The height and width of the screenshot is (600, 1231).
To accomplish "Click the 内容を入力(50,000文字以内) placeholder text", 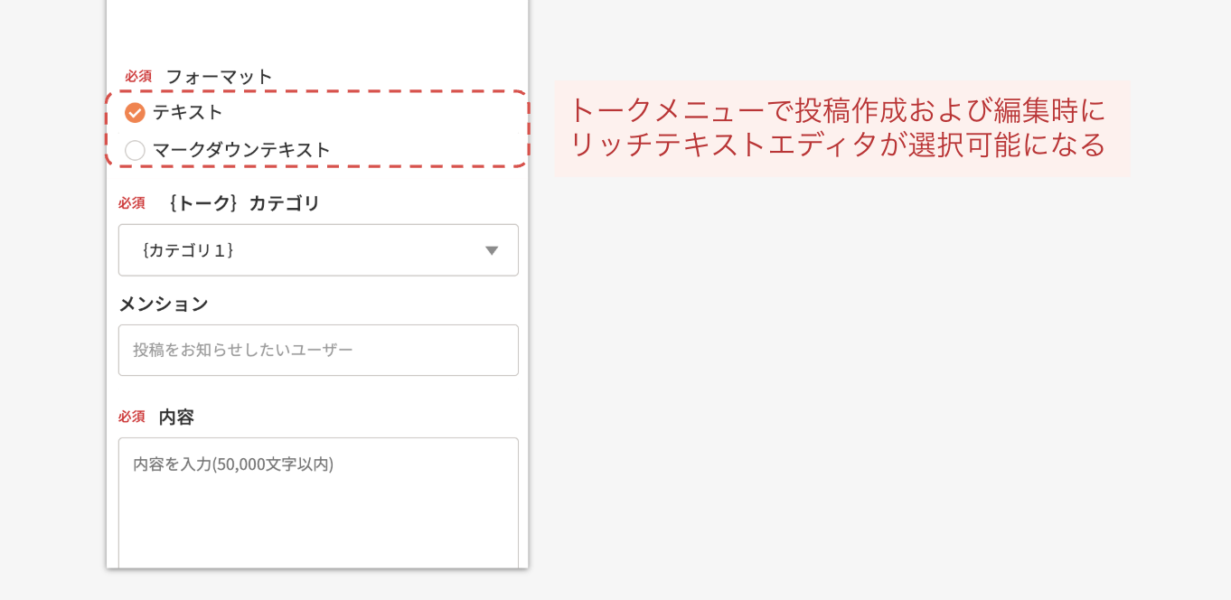I will (233, 464).
